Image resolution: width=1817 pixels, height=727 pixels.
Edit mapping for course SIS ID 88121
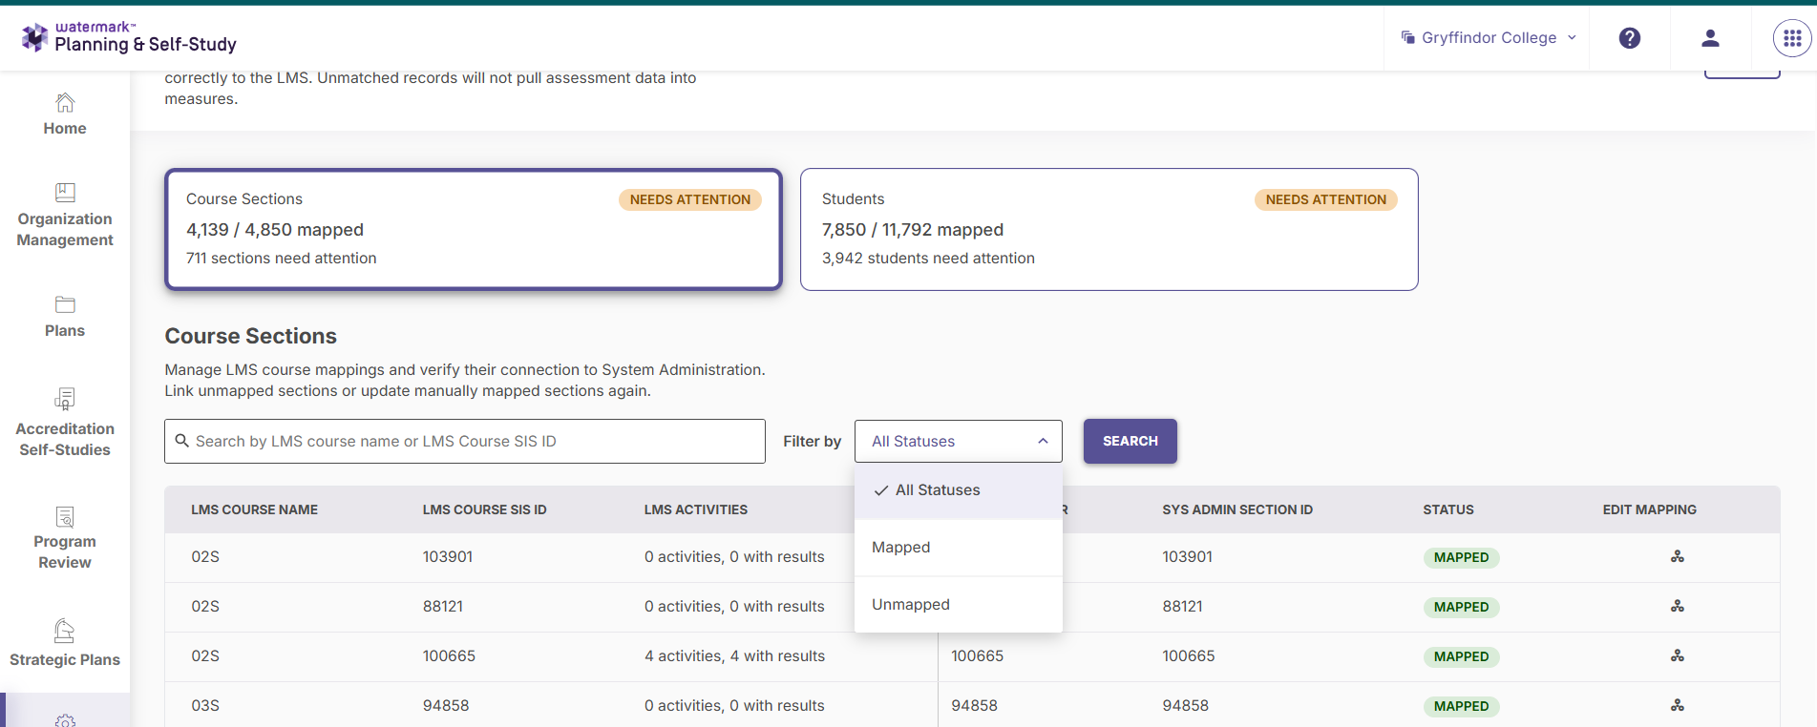click(x=1678, y=606)
